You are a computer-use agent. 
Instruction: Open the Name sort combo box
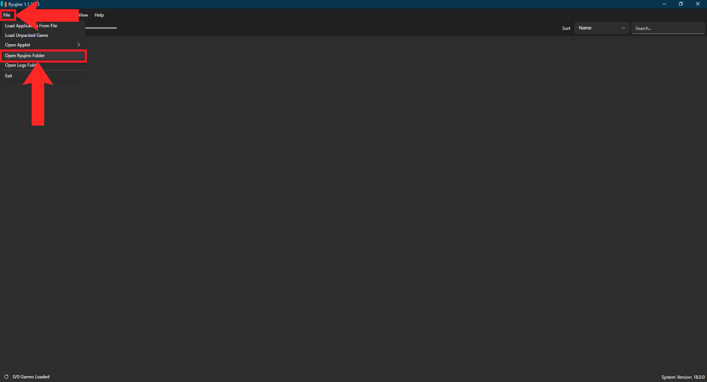coord(602,28)
